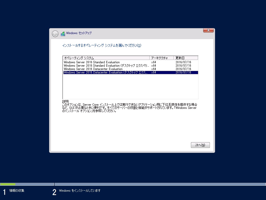Click the アーキテクチャ column header
This screenshot has height=200, width=266.
[x=162, y=58]
